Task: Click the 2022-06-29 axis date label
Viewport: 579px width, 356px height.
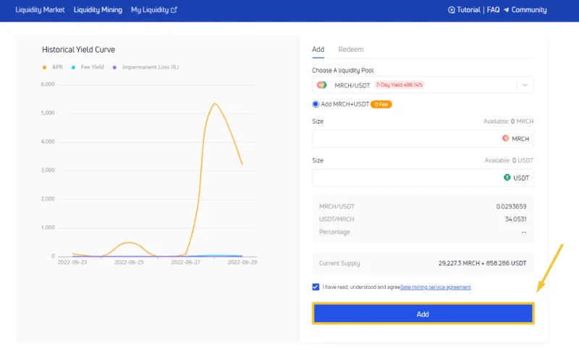Action: 242,262
